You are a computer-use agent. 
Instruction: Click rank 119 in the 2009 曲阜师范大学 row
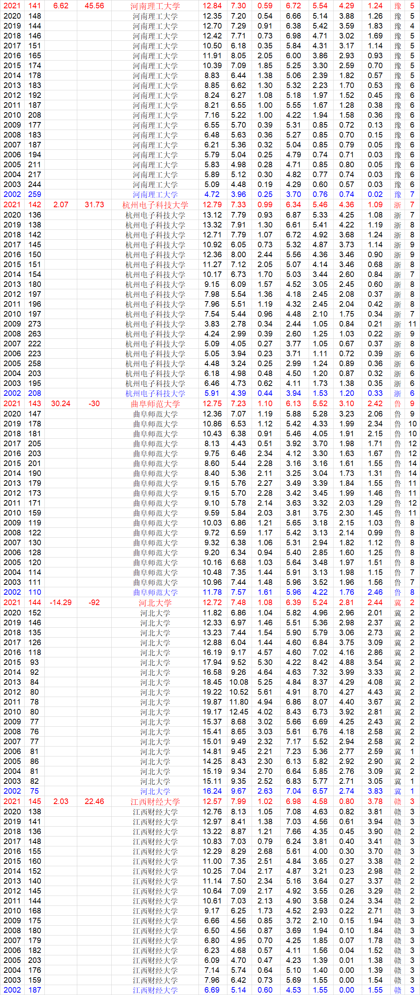(34, 523)
